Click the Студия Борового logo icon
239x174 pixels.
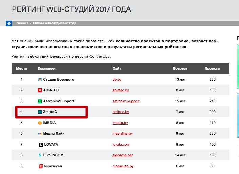coord(40,80)
